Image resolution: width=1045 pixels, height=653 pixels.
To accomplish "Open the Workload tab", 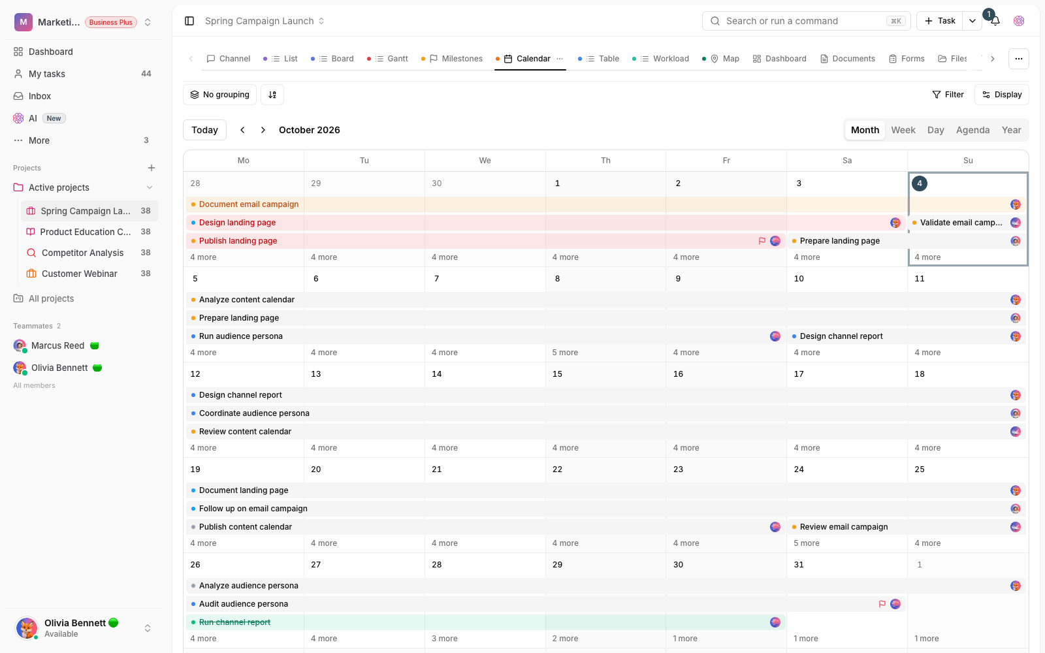I will pyautogui.click(x=660, y=59).
